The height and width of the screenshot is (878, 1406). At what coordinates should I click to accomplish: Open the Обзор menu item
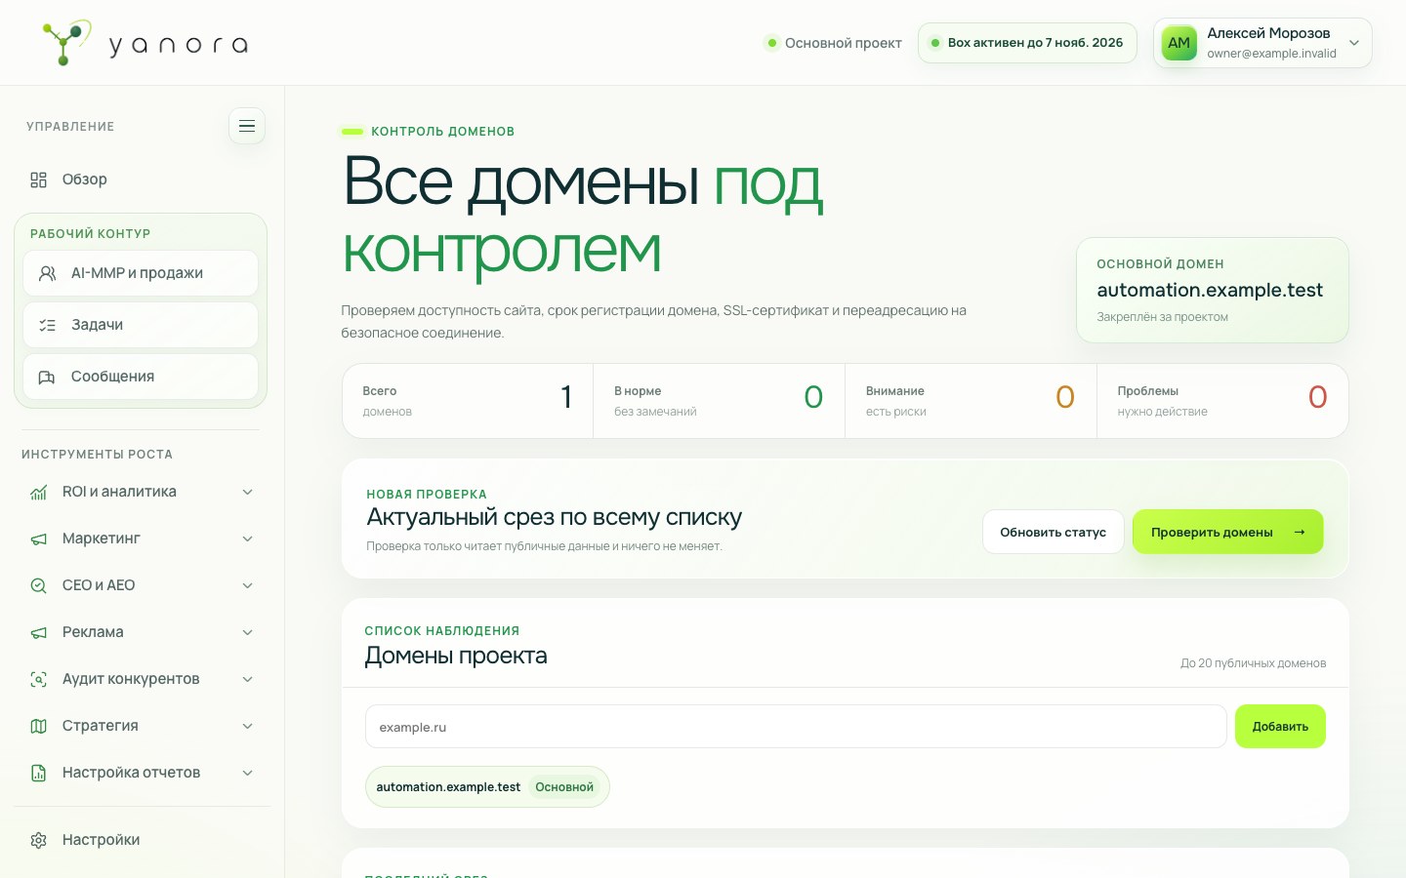pyautogui.click(x=142, y=180)
